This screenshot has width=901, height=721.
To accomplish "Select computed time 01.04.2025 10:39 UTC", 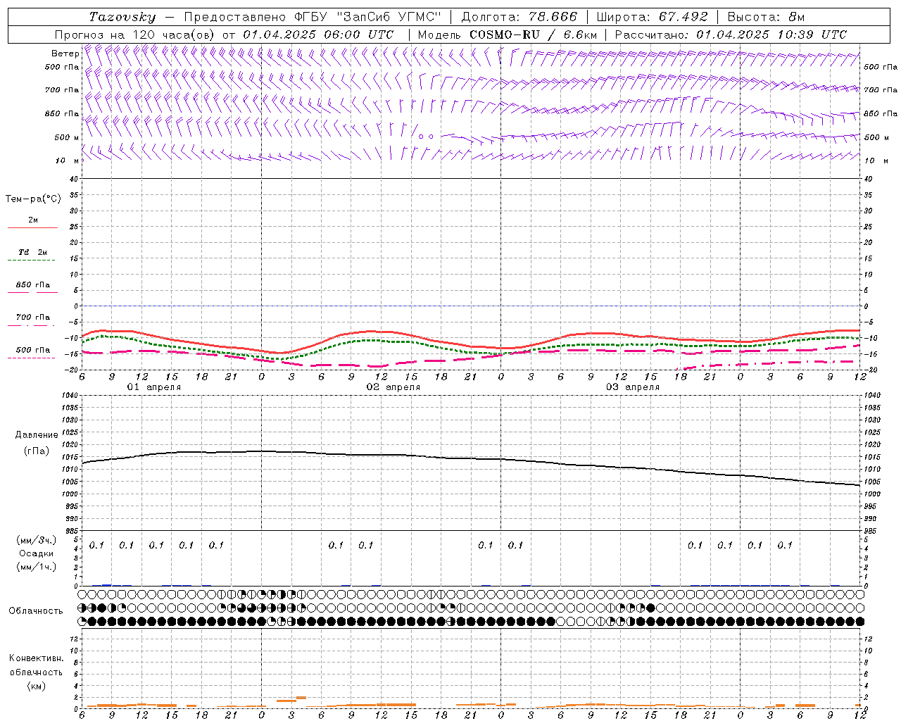I will tap(771, 35).
